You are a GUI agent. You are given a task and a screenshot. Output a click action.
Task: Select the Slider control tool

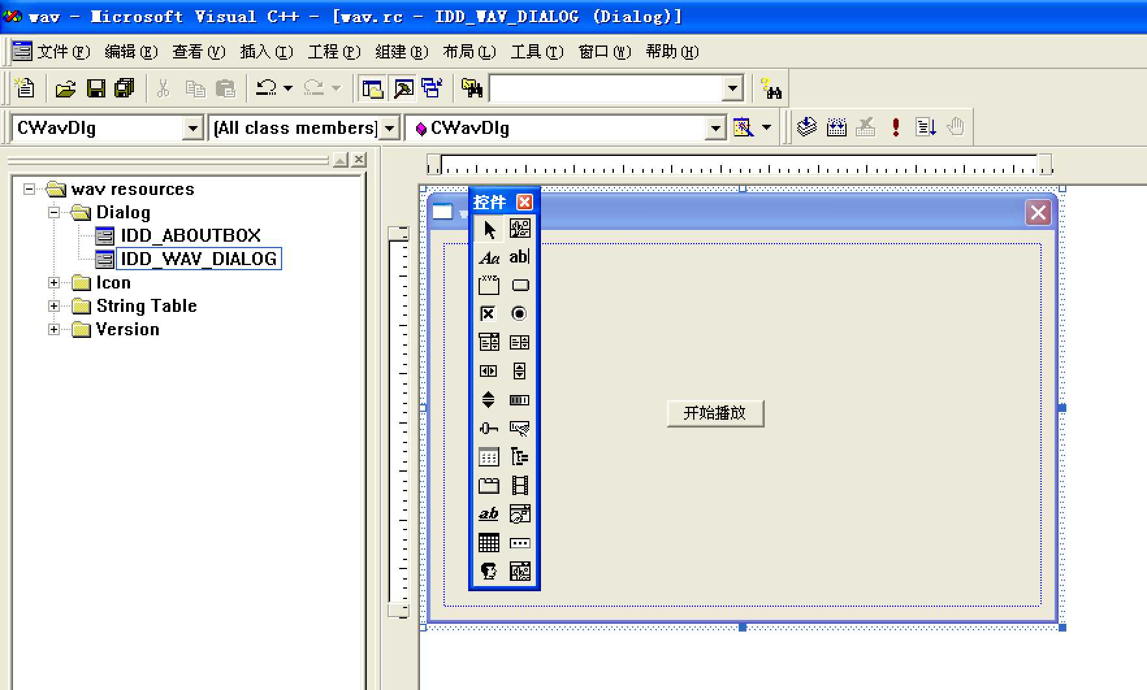[489, 428]
